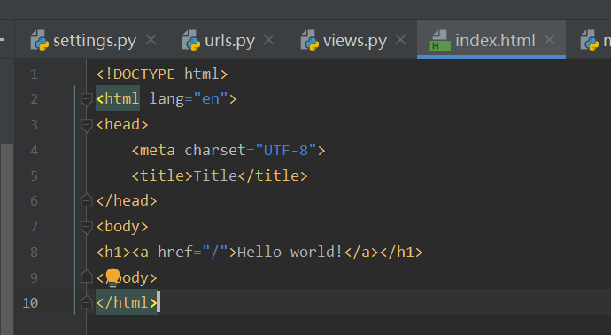Click the "UTF-8" charset value
This screenshot has height=335, width=611.
coord(286,150)
